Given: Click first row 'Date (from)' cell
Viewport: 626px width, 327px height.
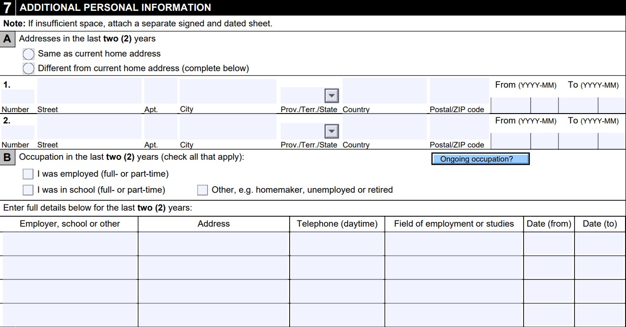Looking at the screenshot, I should pyautogui.click(x=549, y=244).
